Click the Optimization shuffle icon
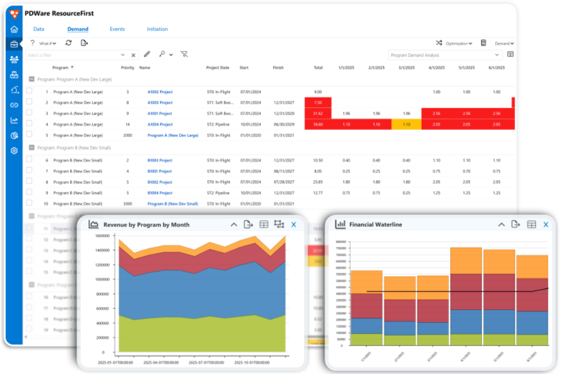Image resolution: width=562 pixels, height=374 pixels. [439, 43]
